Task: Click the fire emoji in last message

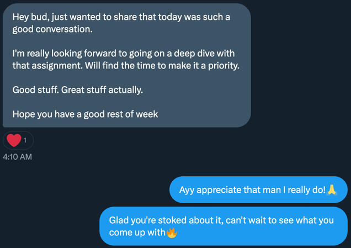Action: (x=172, y=232)
